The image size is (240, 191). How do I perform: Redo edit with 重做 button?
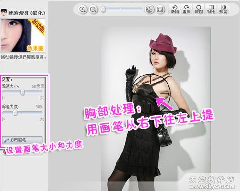[x=186, y=9]
